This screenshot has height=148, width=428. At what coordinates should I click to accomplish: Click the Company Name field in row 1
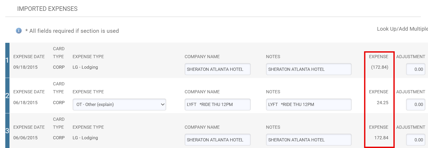coord(217,69)
